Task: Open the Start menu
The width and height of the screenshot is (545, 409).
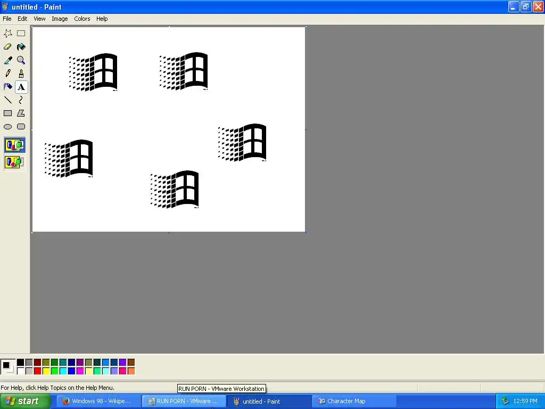Action: tap(25, 402)
